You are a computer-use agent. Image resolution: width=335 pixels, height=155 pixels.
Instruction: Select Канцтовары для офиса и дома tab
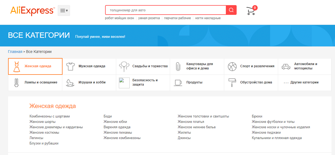(197, 66)
